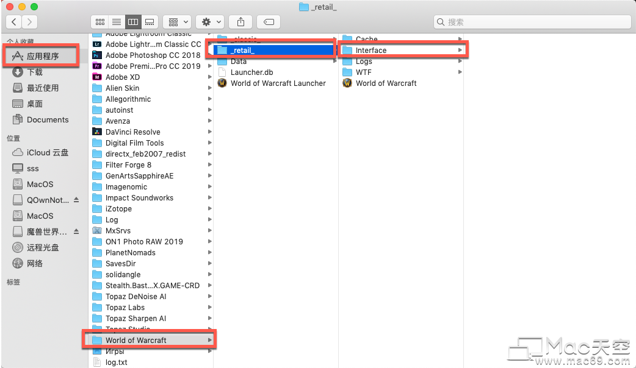Open the group-by arrangement dropdown

[x=177, y=22]
